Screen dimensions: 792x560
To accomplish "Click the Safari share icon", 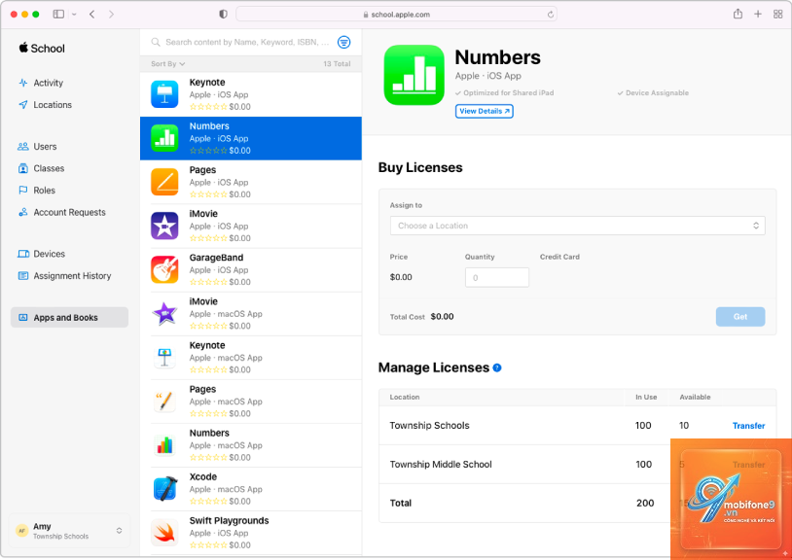I will click(738, 15).
